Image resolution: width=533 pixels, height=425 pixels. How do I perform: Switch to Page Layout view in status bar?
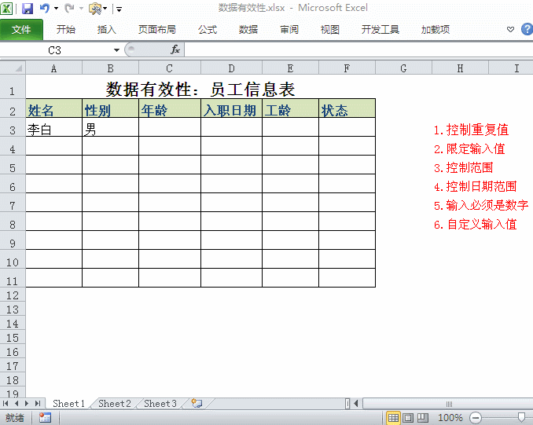tap(408, 418)
